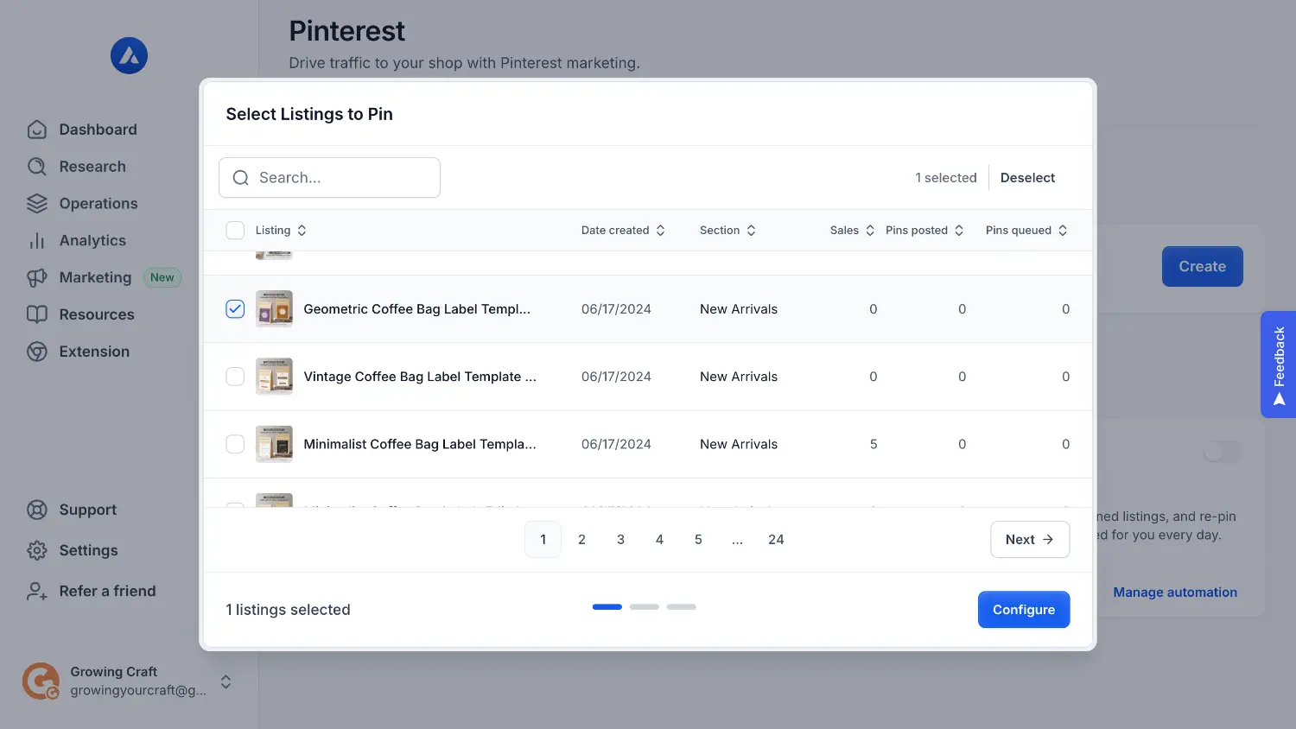Image resolution: width=1296 pixels, height=729 pixels.
Task: Go to page 24
Action: 776,540
